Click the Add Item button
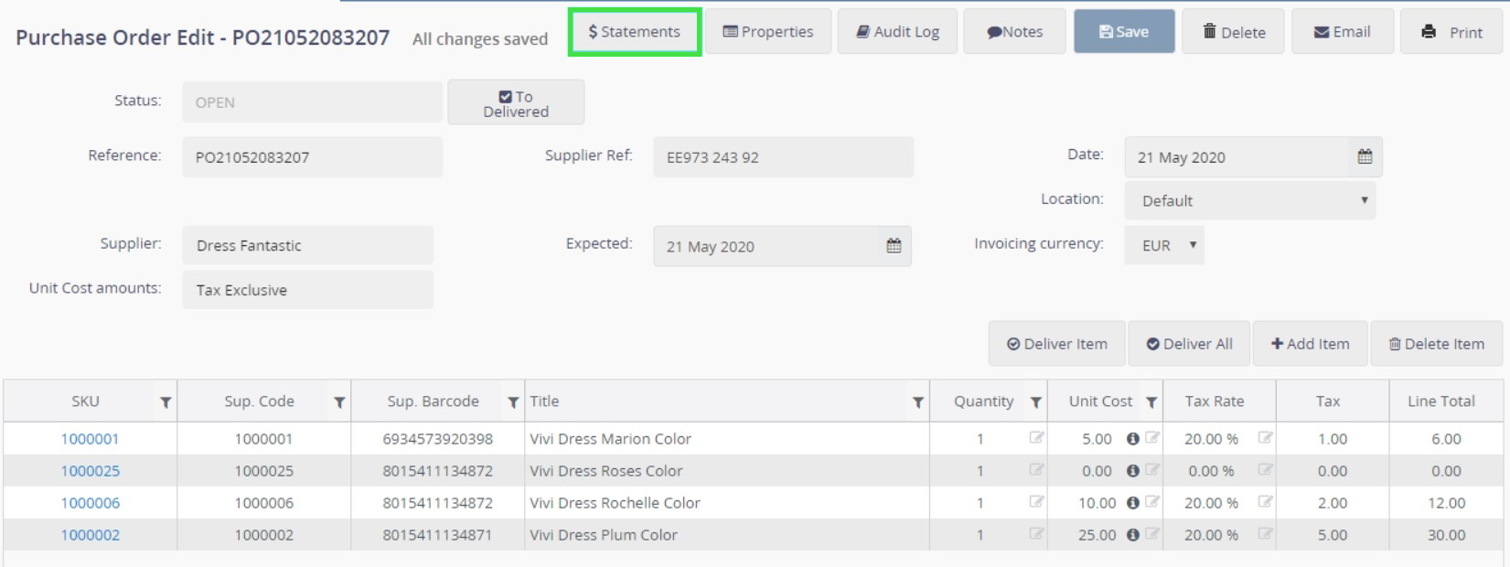 point(1310,344)
